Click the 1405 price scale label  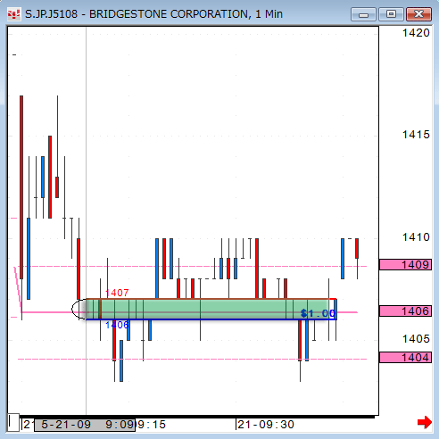[416, 339]
